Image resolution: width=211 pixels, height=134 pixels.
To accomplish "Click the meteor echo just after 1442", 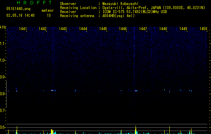I will point(53,90).
